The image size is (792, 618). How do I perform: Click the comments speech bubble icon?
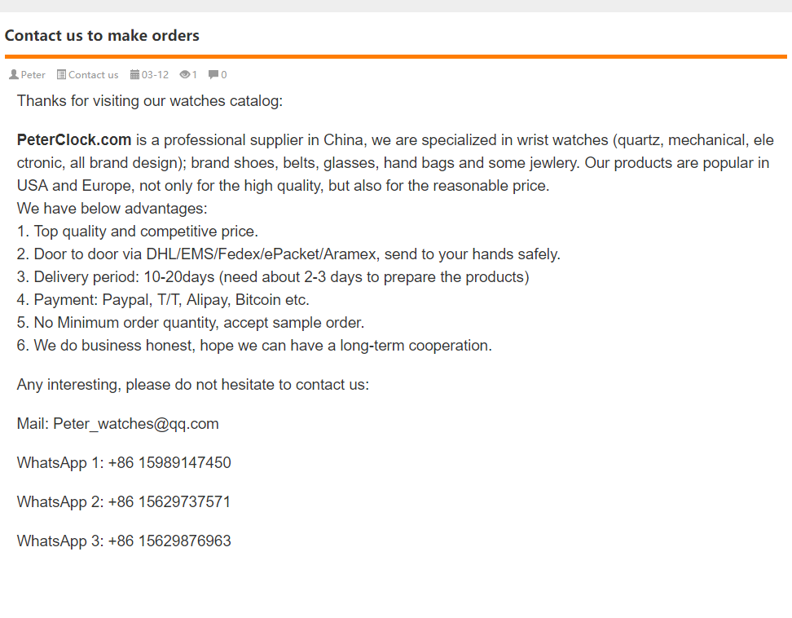(x=213, y=75)
